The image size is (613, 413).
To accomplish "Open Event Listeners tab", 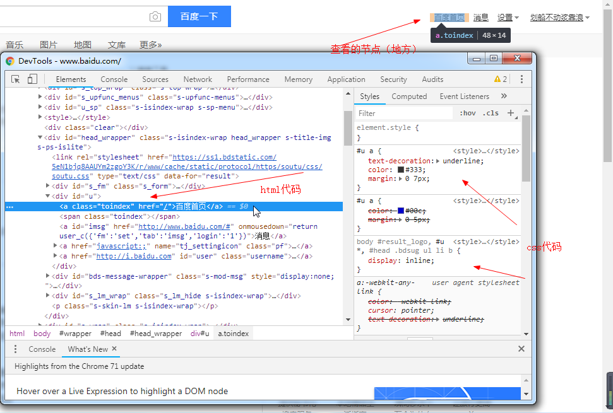I will pyautogui.click(x=464, y=96).
